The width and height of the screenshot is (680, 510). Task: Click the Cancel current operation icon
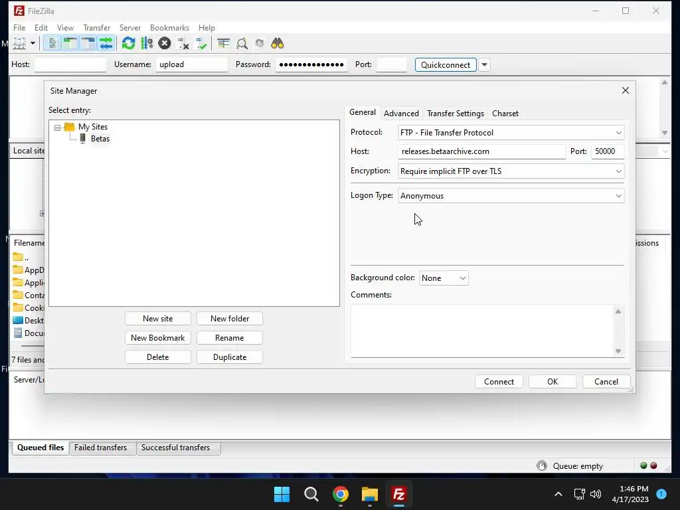[x=165, y=43]
